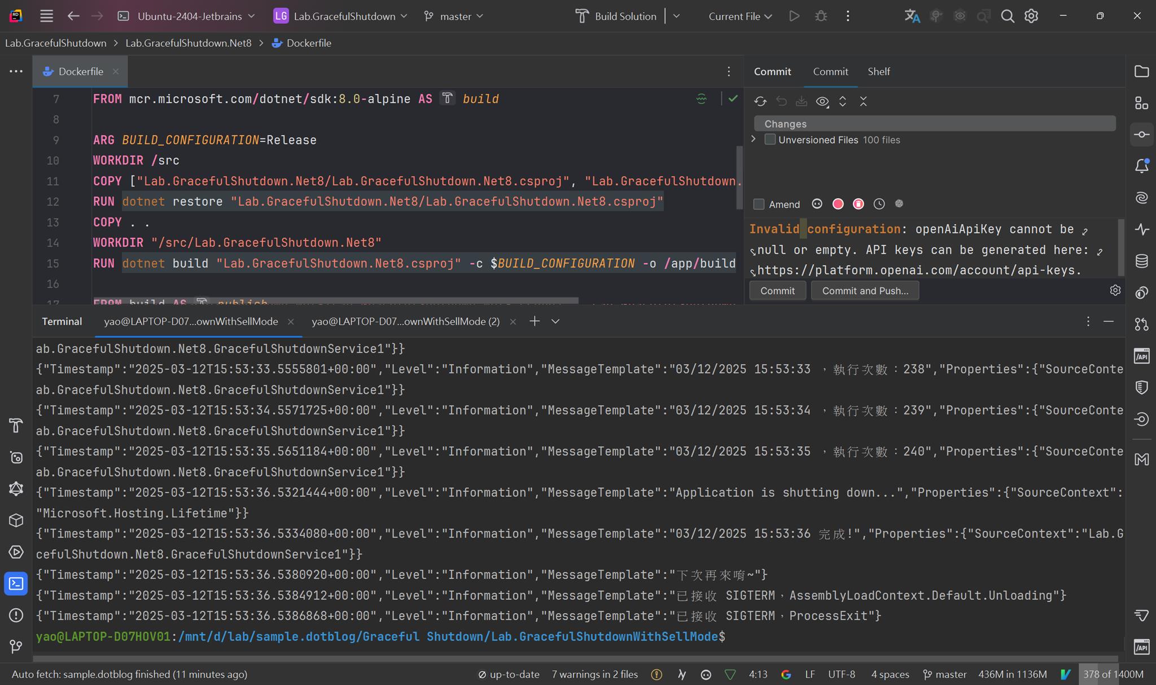This screenshot has height=685, width=1156.
Task: Switch to the second terminal tab (2)
Action: pos(405,321)
